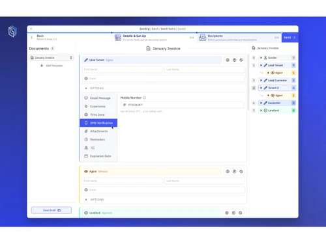Expand the Landlord row arrow in right panel
The height and width of the screenshot is (244, 326).
tap(261, 111)
